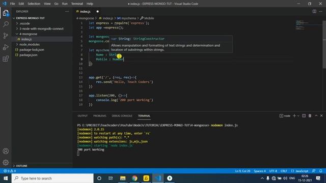Screen dimensions: 326x183
Task: Open the View menu
Action: [x=47, y=4]
